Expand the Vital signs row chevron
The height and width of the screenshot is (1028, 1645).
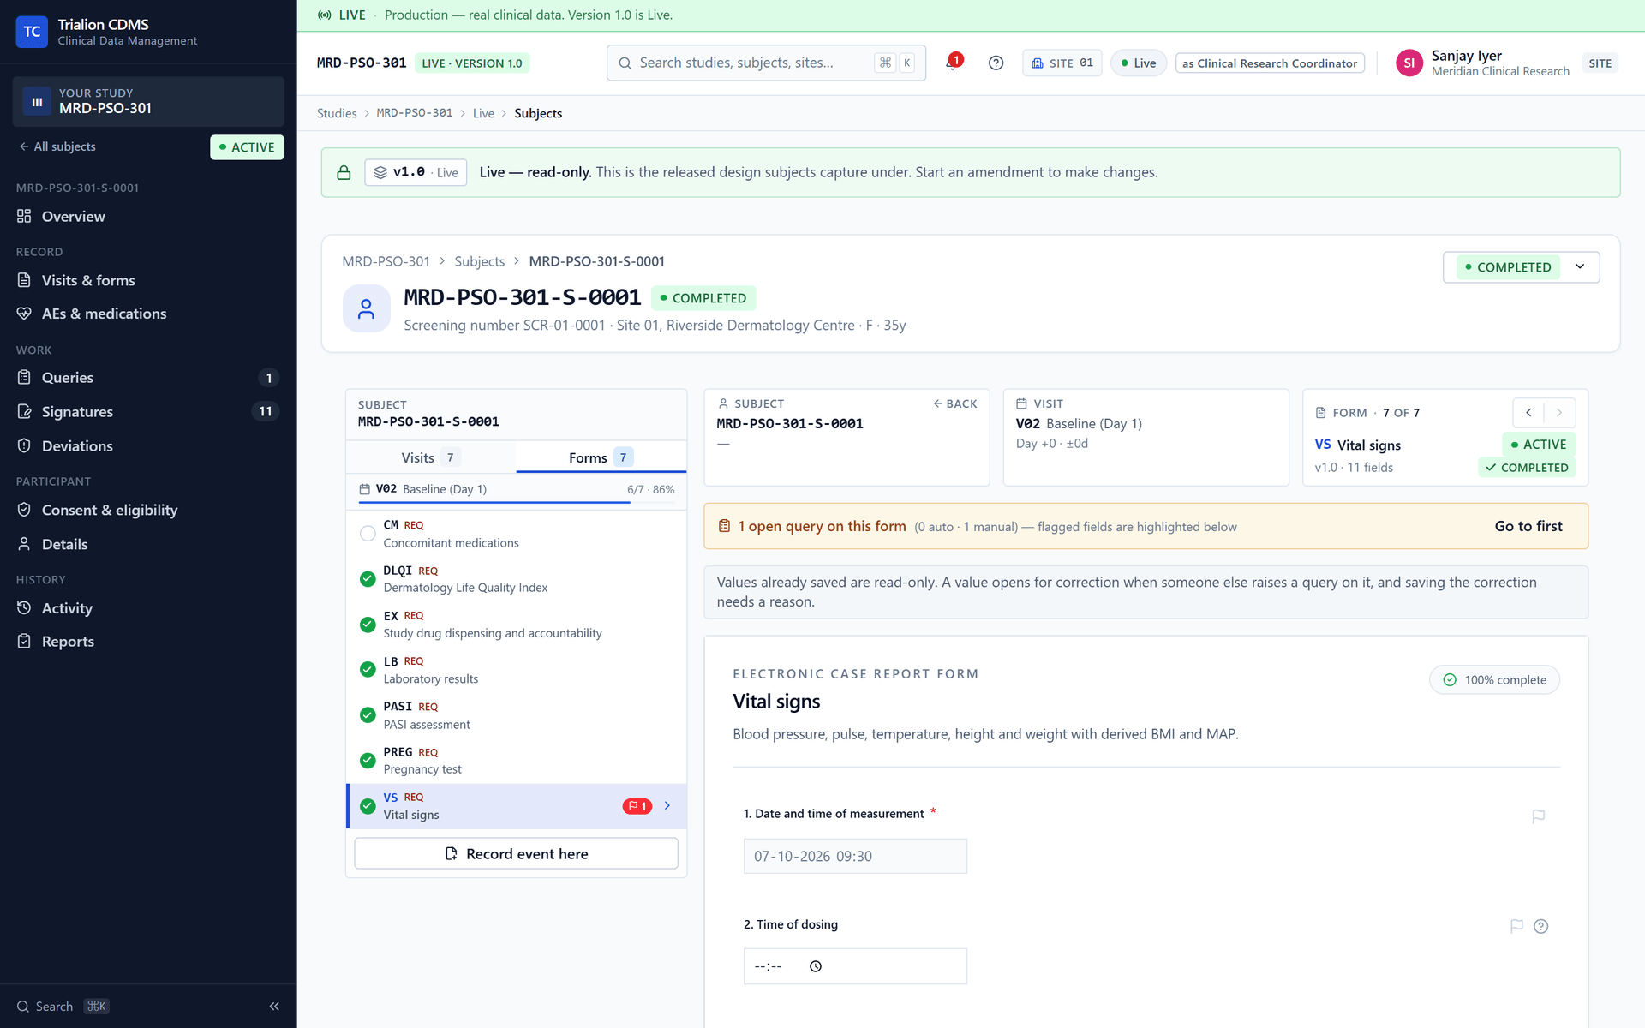tap(667, 806)
